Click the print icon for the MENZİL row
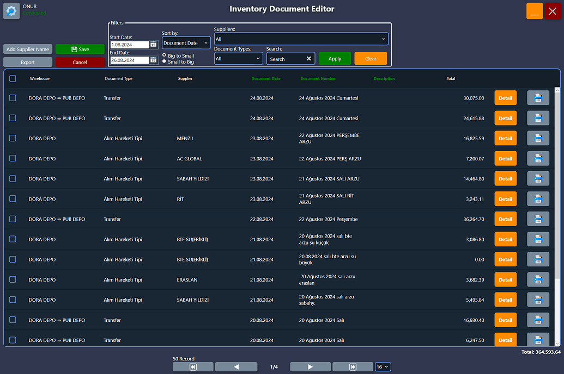Screen dimensions: 564x374 pyautogui.click(x=538, y=138)
